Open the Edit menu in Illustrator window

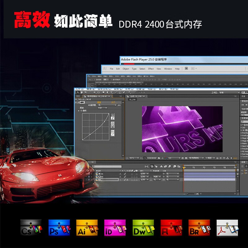pos(118,69)
